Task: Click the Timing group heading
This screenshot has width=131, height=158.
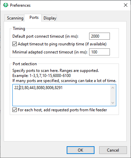Action: click(19, 29)
